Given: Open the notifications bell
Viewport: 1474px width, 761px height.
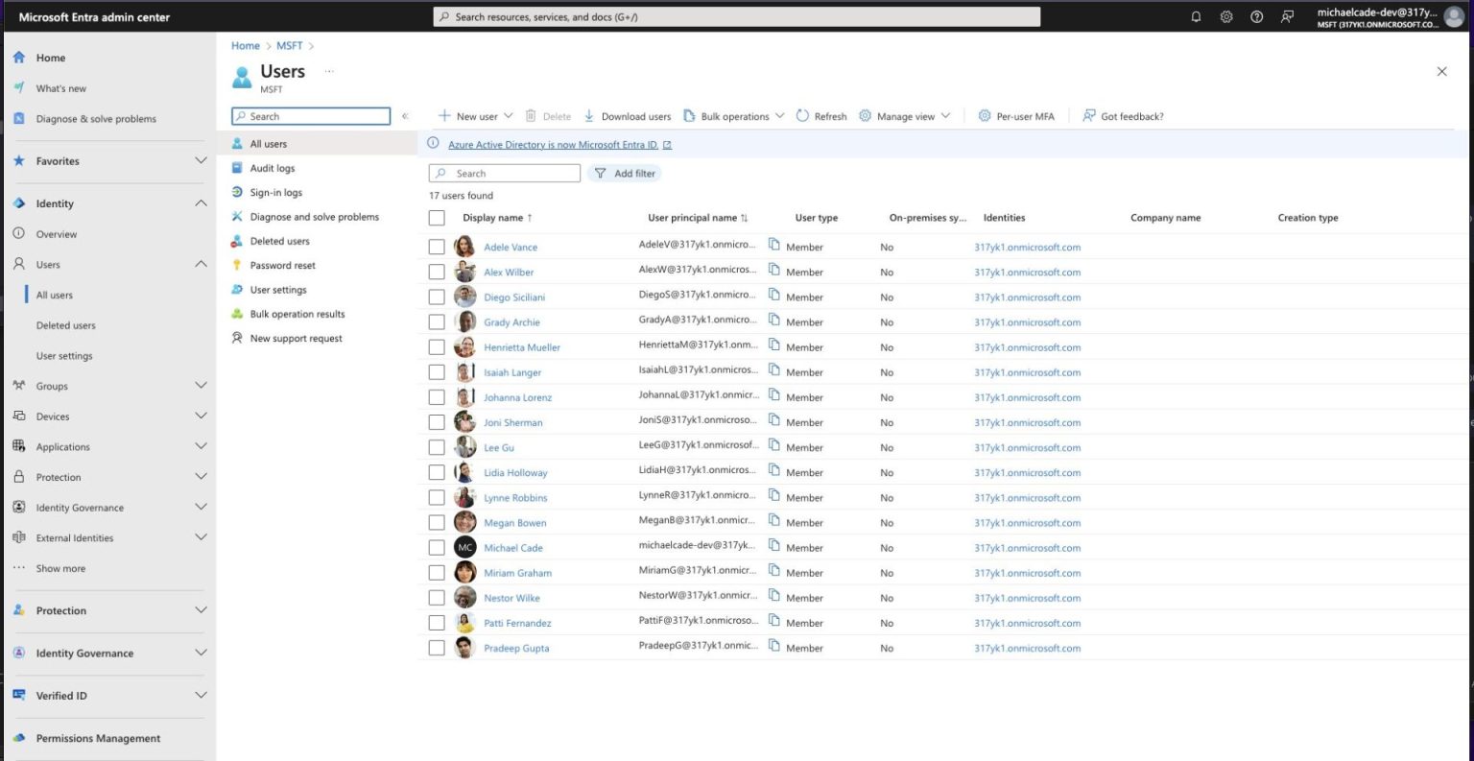Looking at the screenshot, I should tap(1196, 15).
